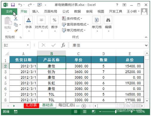This screenshot has height=116, width=151.
Task: Click the fx insert function icon
Action: pos(63,45)
